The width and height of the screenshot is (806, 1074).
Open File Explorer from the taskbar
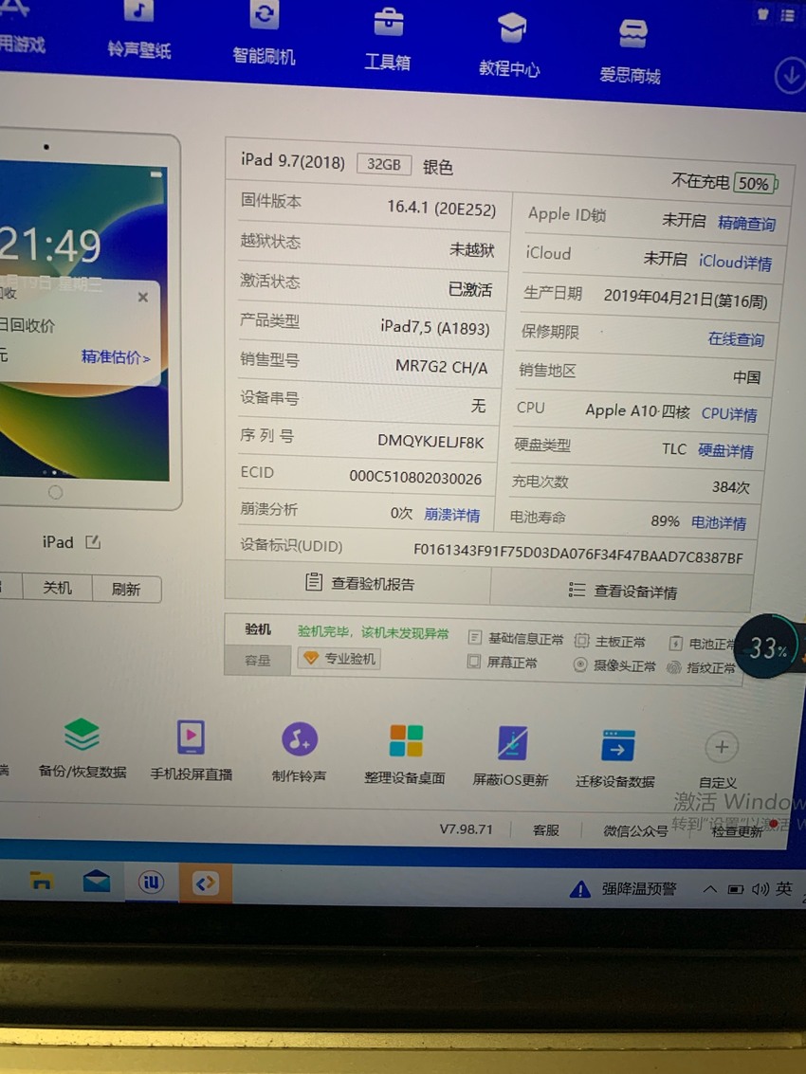tap(41, 881)
